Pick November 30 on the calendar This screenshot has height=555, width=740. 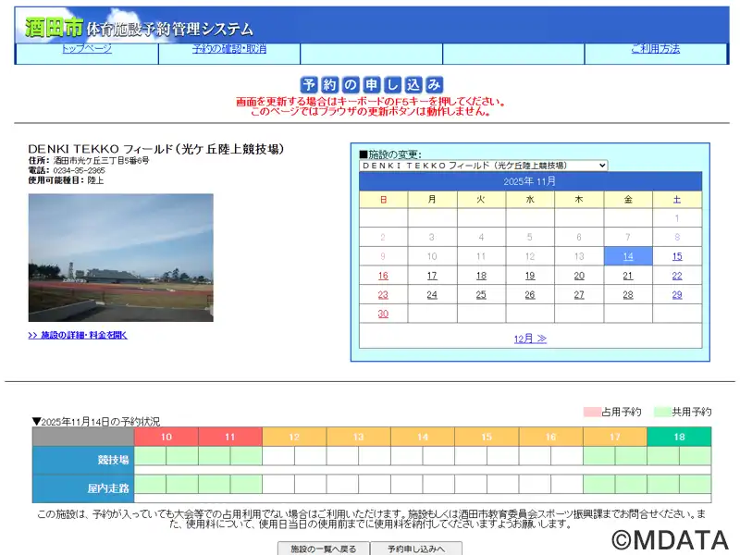tap(383, 314)
